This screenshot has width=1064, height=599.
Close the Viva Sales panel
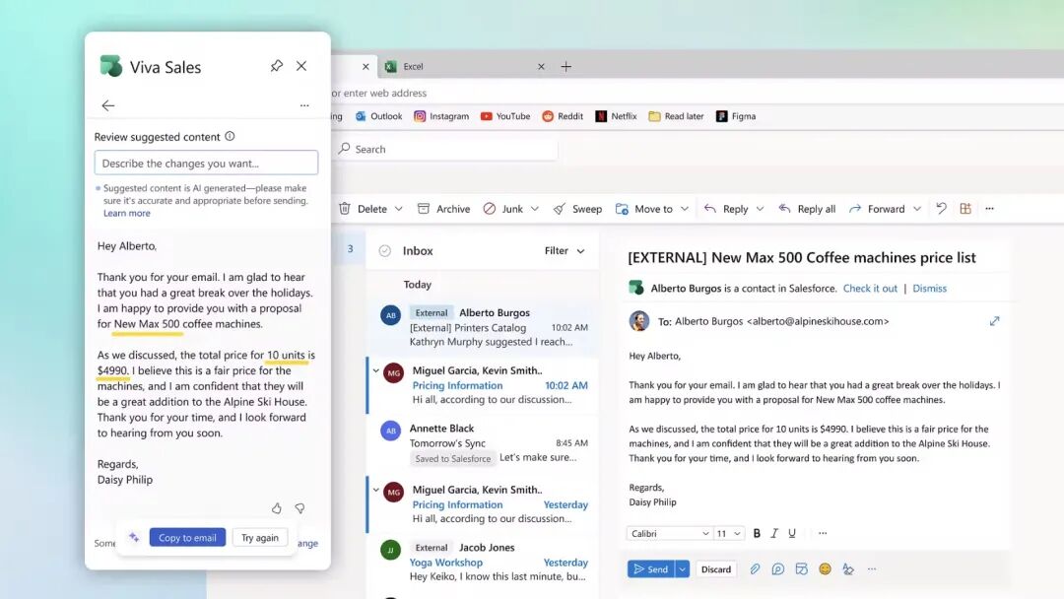point(301,66)
